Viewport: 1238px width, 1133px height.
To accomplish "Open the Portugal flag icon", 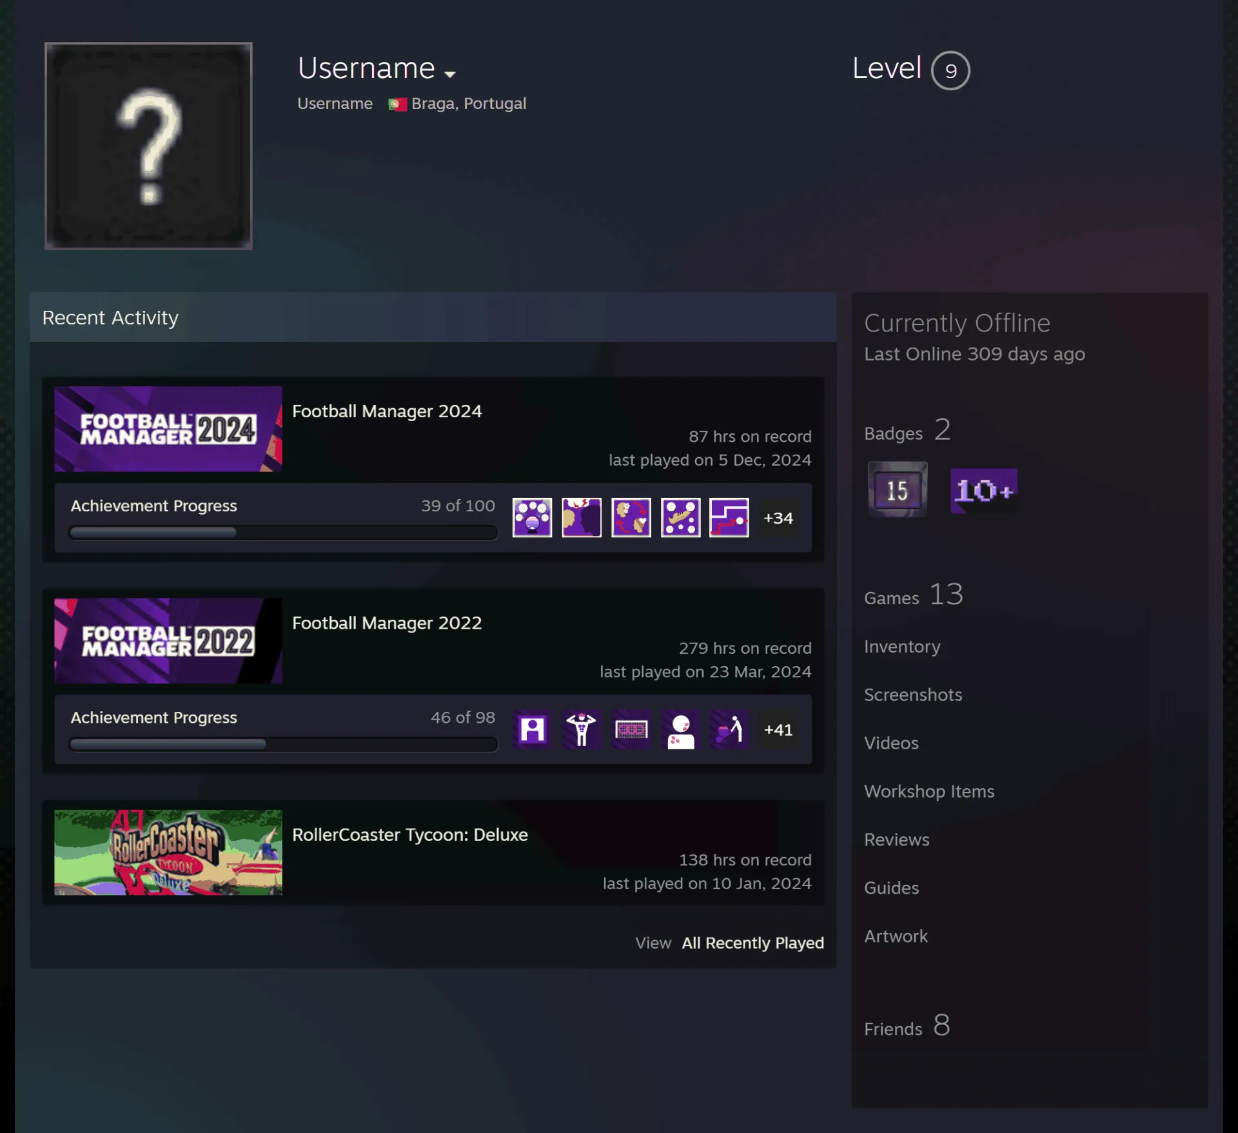I will pos(397,104).
